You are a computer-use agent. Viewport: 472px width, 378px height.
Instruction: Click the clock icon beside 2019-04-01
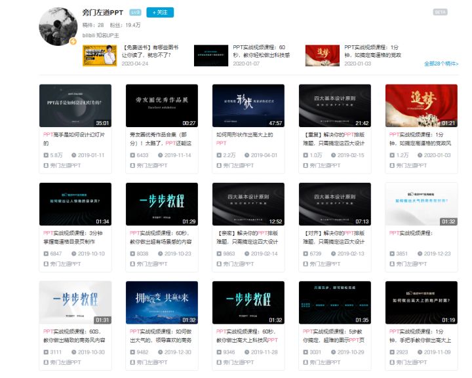pos(247,155)
